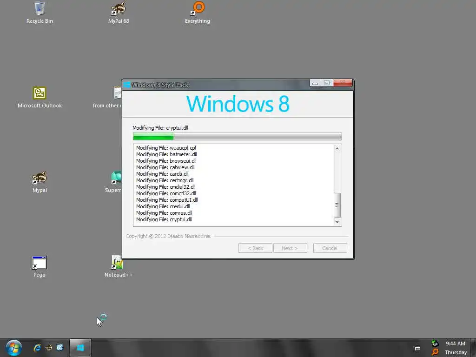Select log line 'Modifying File: compatUI.dll'
The image size is (476, 357).
[167, 200]
